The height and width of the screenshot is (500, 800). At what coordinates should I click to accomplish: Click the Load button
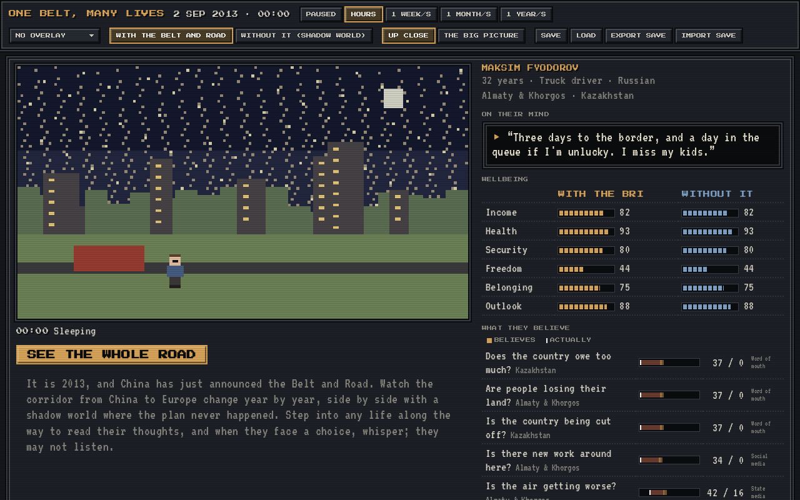coord(586,36)
